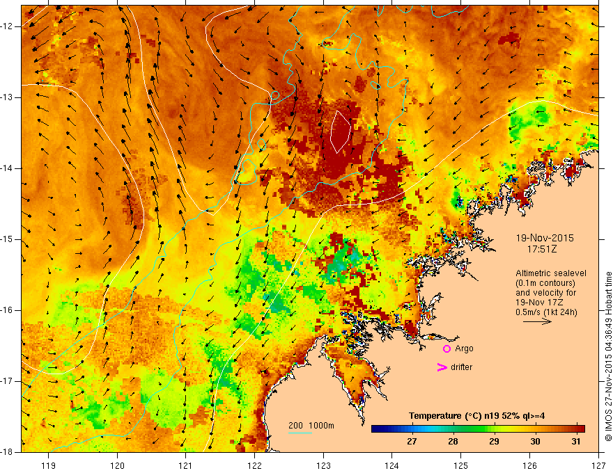Click the IMOS copyright timestamp text
The width and height of the screenshot is (613, 473).
coord(608,357)
